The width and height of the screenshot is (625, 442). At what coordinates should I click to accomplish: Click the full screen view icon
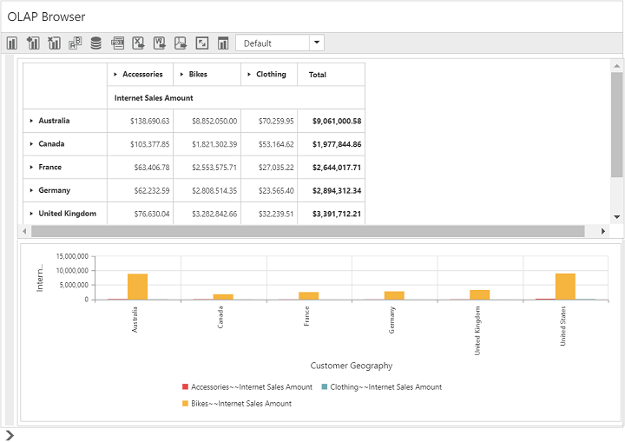[x=201, y=43]
